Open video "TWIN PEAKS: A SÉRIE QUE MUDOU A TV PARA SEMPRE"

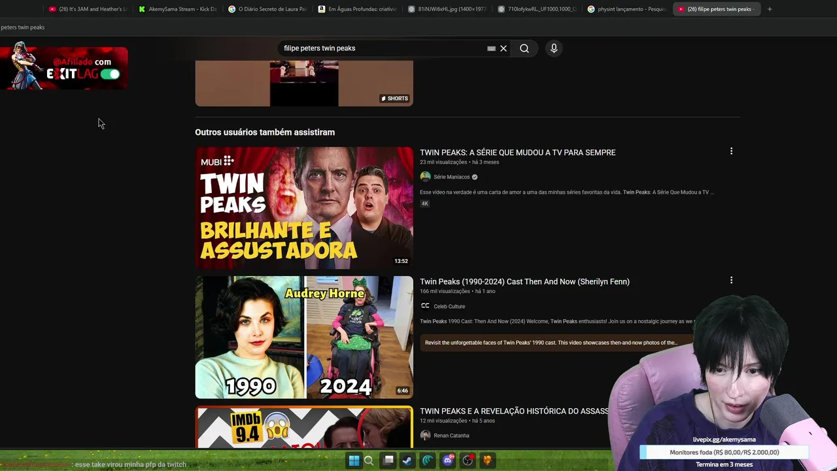[x=518, y=152]
